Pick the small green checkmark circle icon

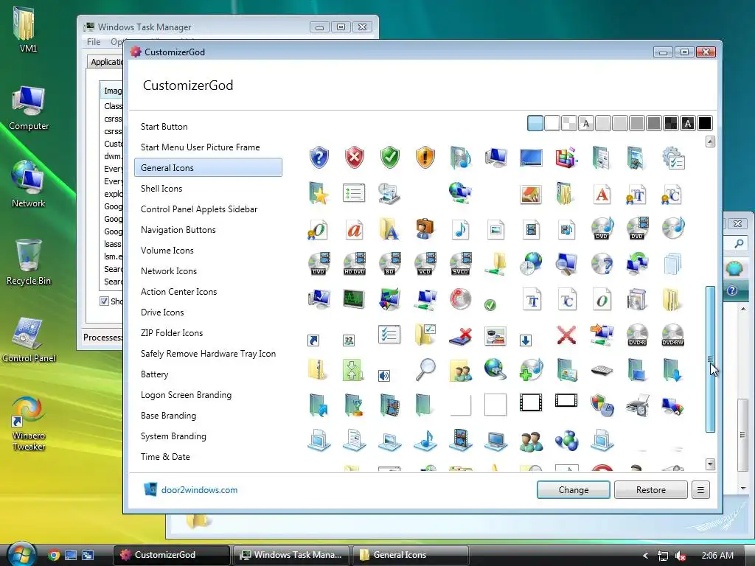click(490, 304)
